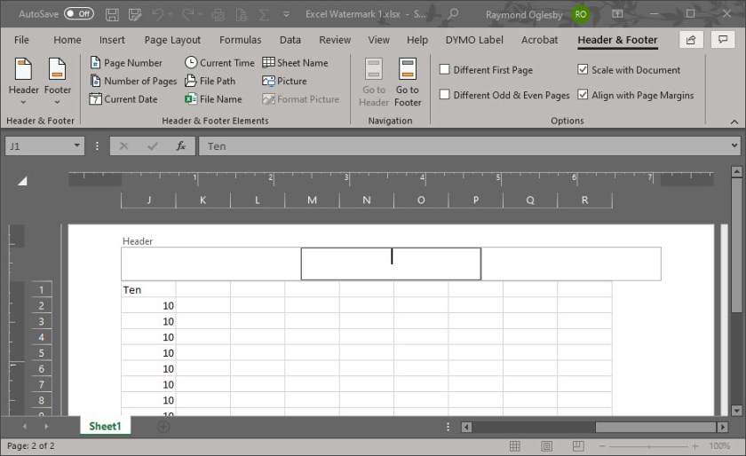Screen dimensions: 746x456
Task: Insert File Path into header
Action: tap(210, 81)
